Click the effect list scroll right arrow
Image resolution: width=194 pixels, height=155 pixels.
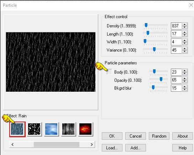pos(92,144)
